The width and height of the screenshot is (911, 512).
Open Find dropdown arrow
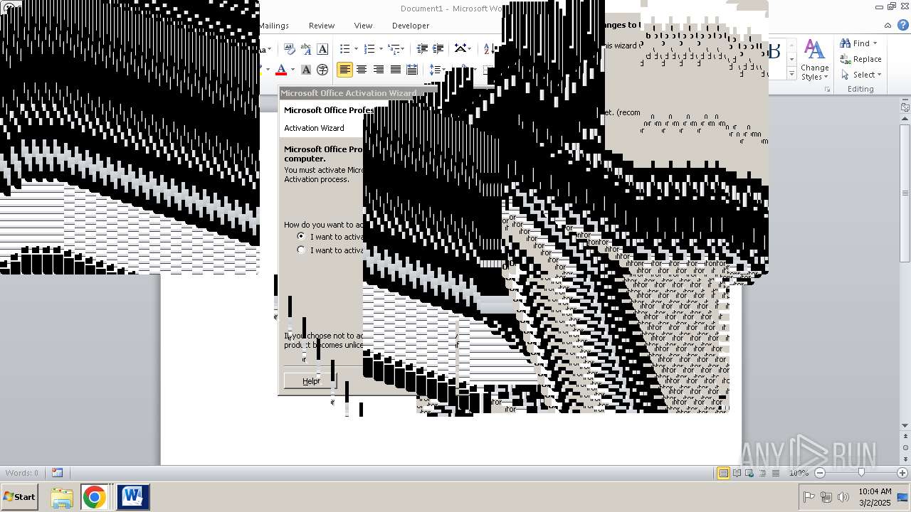(875, 43)
